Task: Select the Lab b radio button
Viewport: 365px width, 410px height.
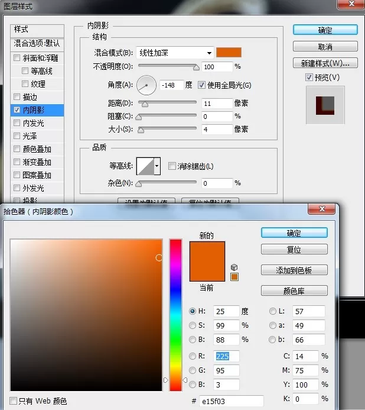Action: [x=272, y=340]
